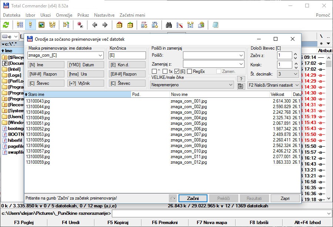Increase the Začni z counter value
Screen dimensions: 333x227
coord(295,54)
